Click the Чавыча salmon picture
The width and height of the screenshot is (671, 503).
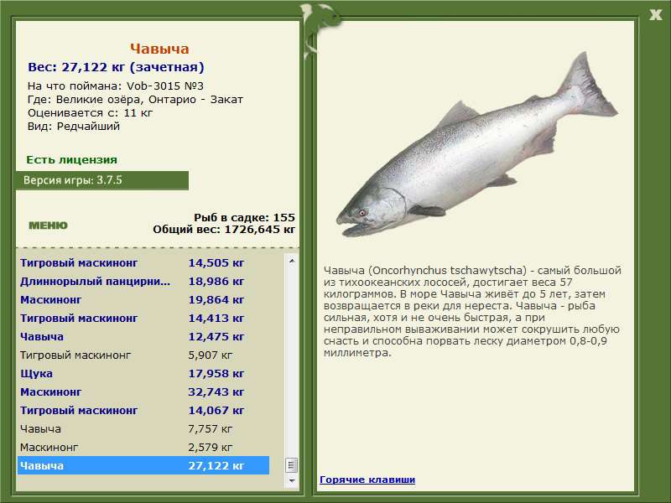pos(476,145)
